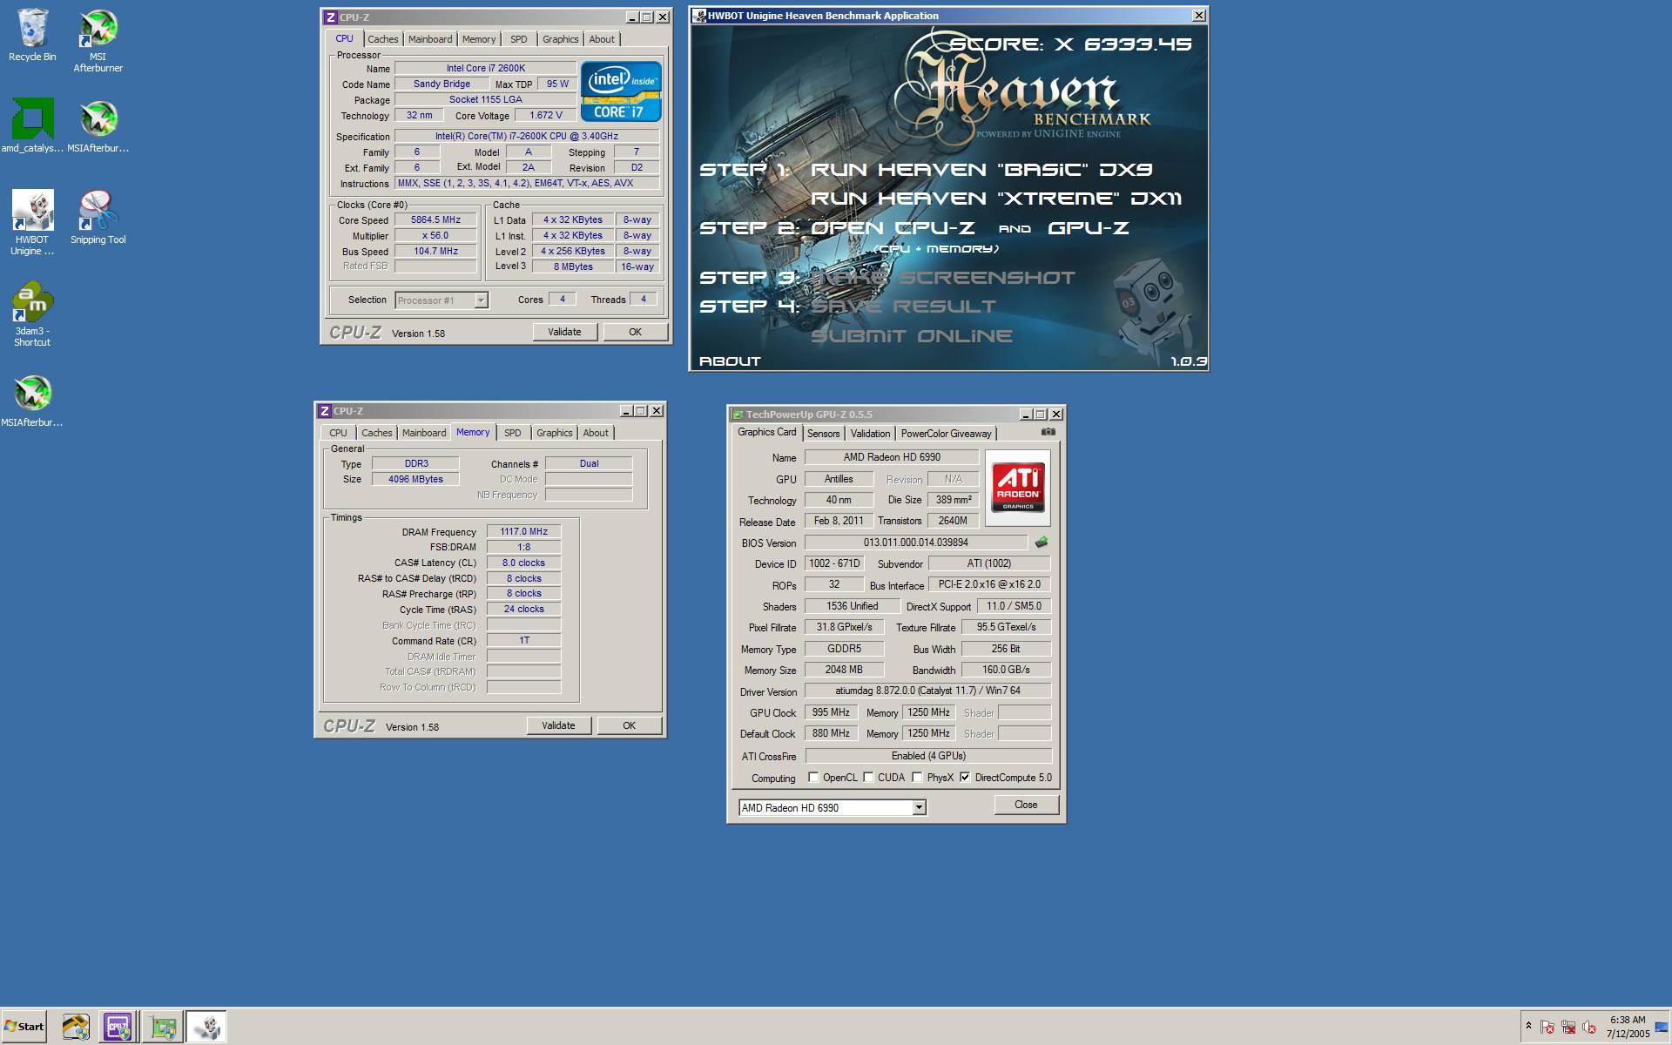The width and height of the screenshot is (1672, 1045).
Task: Click GPU-Z BIOS save chip icon
Action: (1042, 543)
